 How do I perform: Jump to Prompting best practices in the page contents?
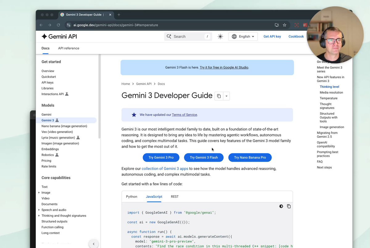point(327,154)
